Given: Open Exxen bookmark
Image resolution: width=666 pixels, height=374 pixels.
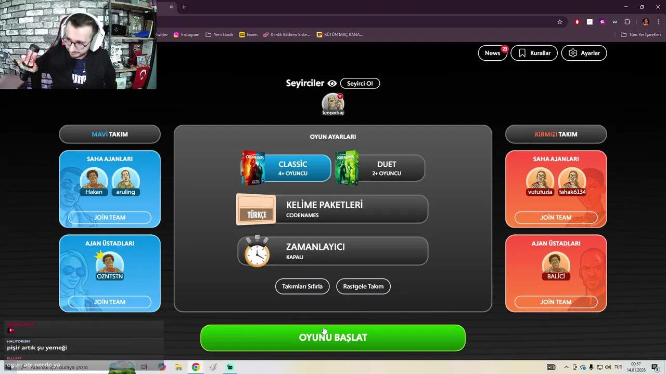Looking at the screenshot, I should (248, 35).
